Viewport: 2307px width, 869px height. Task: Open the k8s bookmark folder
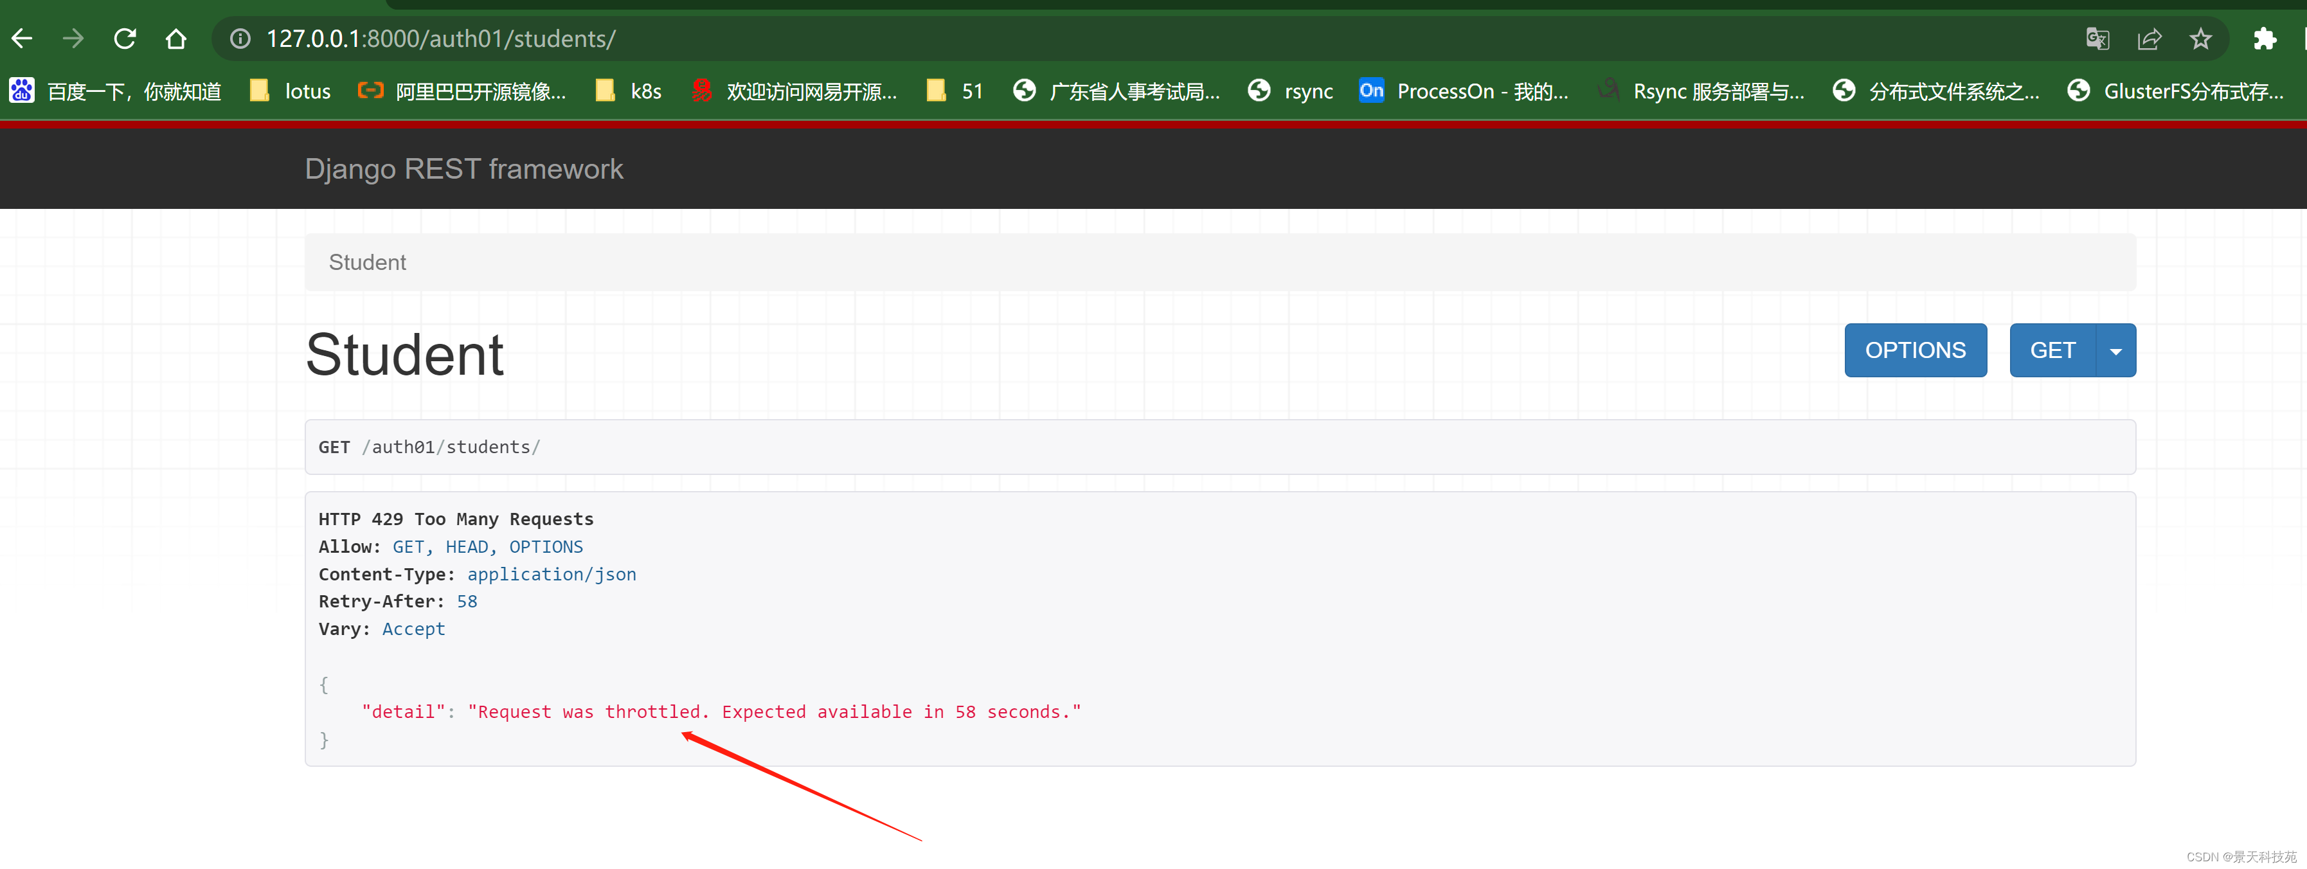point(629,91)
